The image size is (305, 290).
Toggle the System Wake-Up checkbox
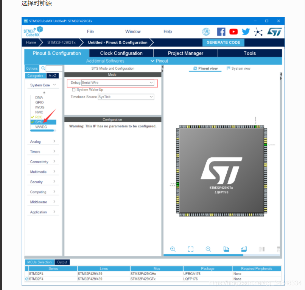click(74, 90)
